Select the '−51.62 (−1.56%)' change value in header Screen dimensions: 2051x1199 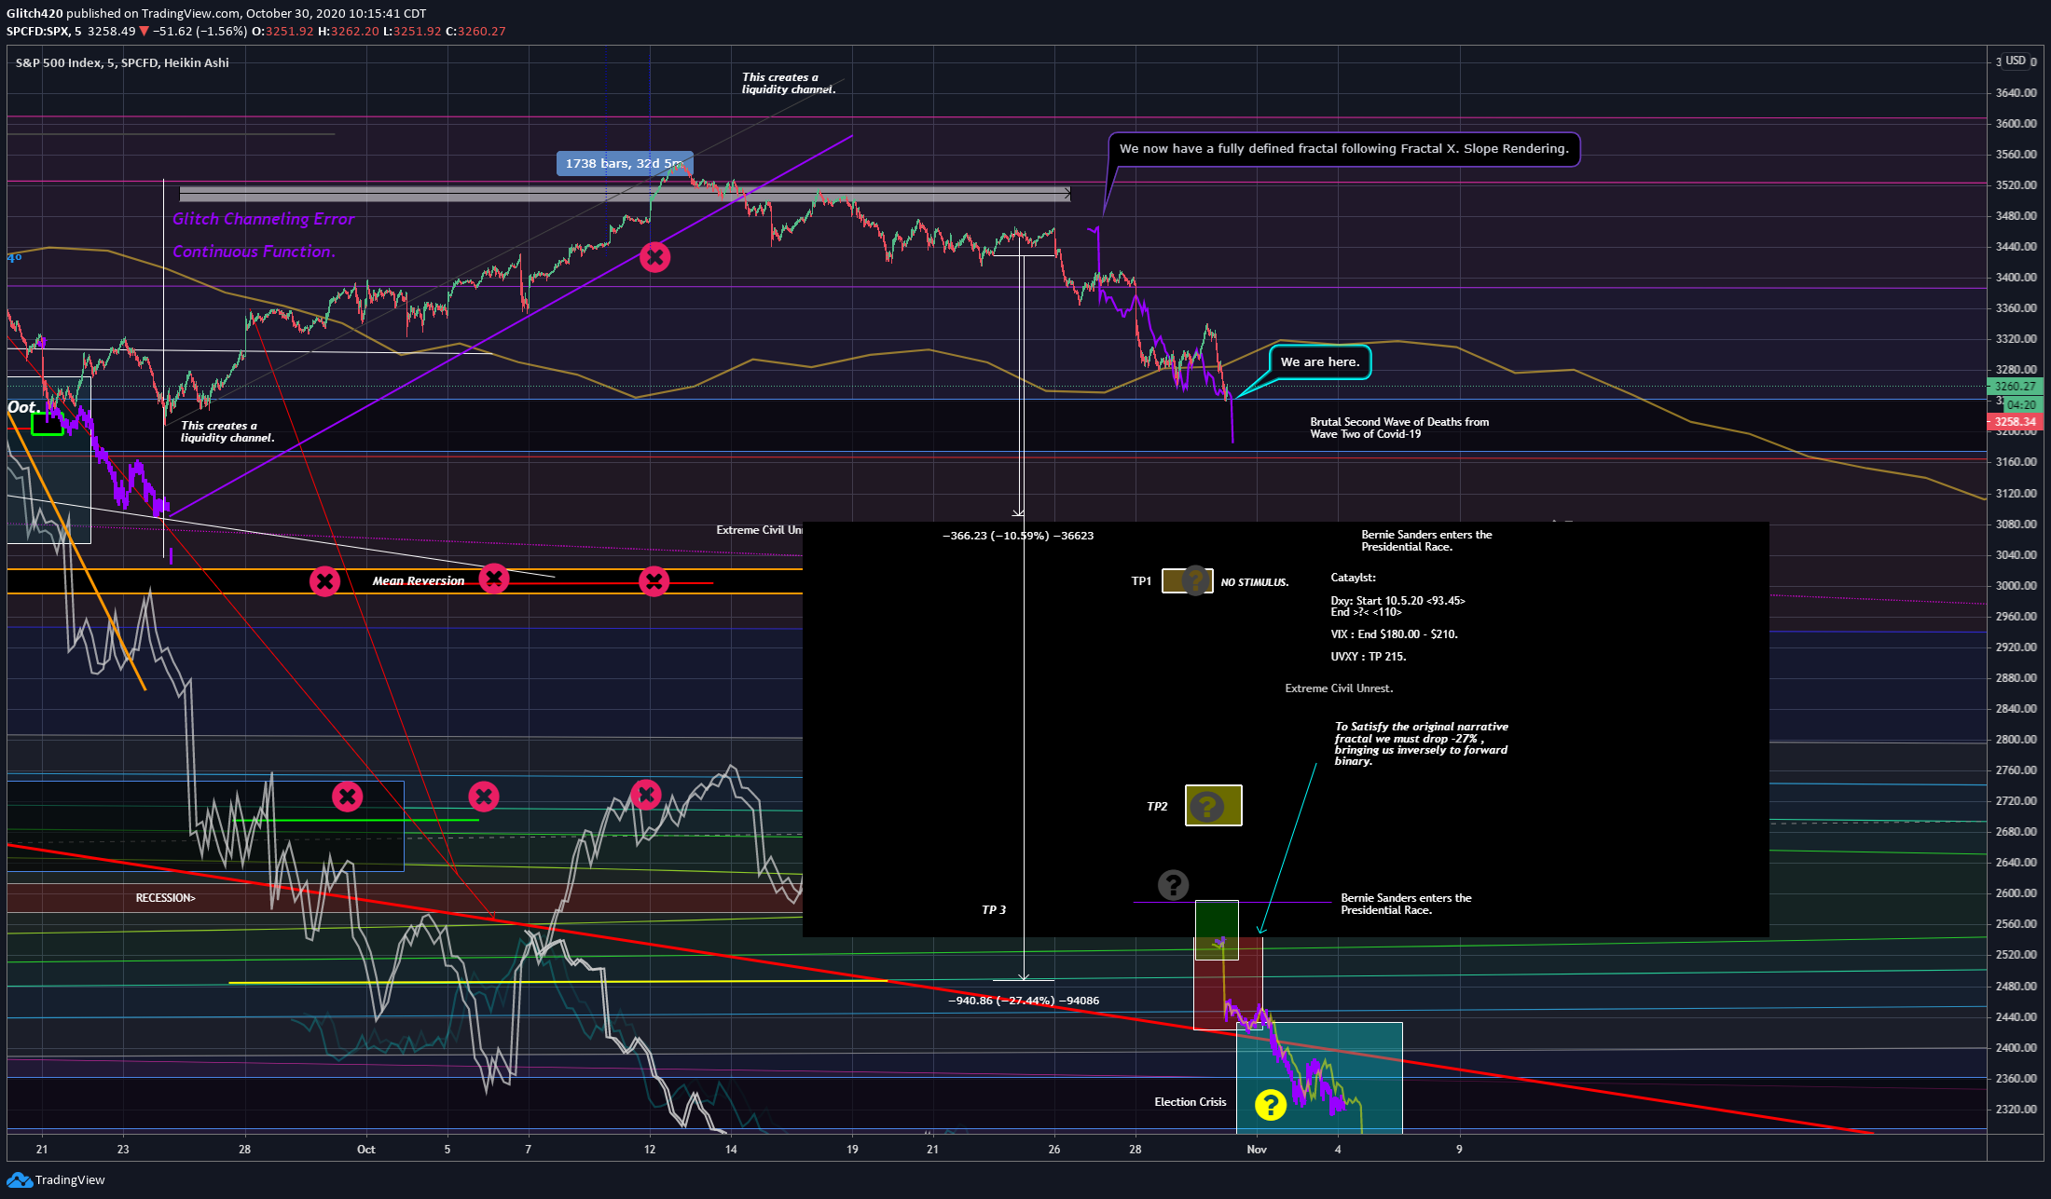point(200,32)
